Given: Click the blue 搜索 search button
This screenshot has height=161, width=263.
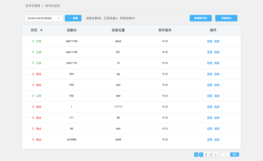Looking at the screenshot, I should 73,18.
